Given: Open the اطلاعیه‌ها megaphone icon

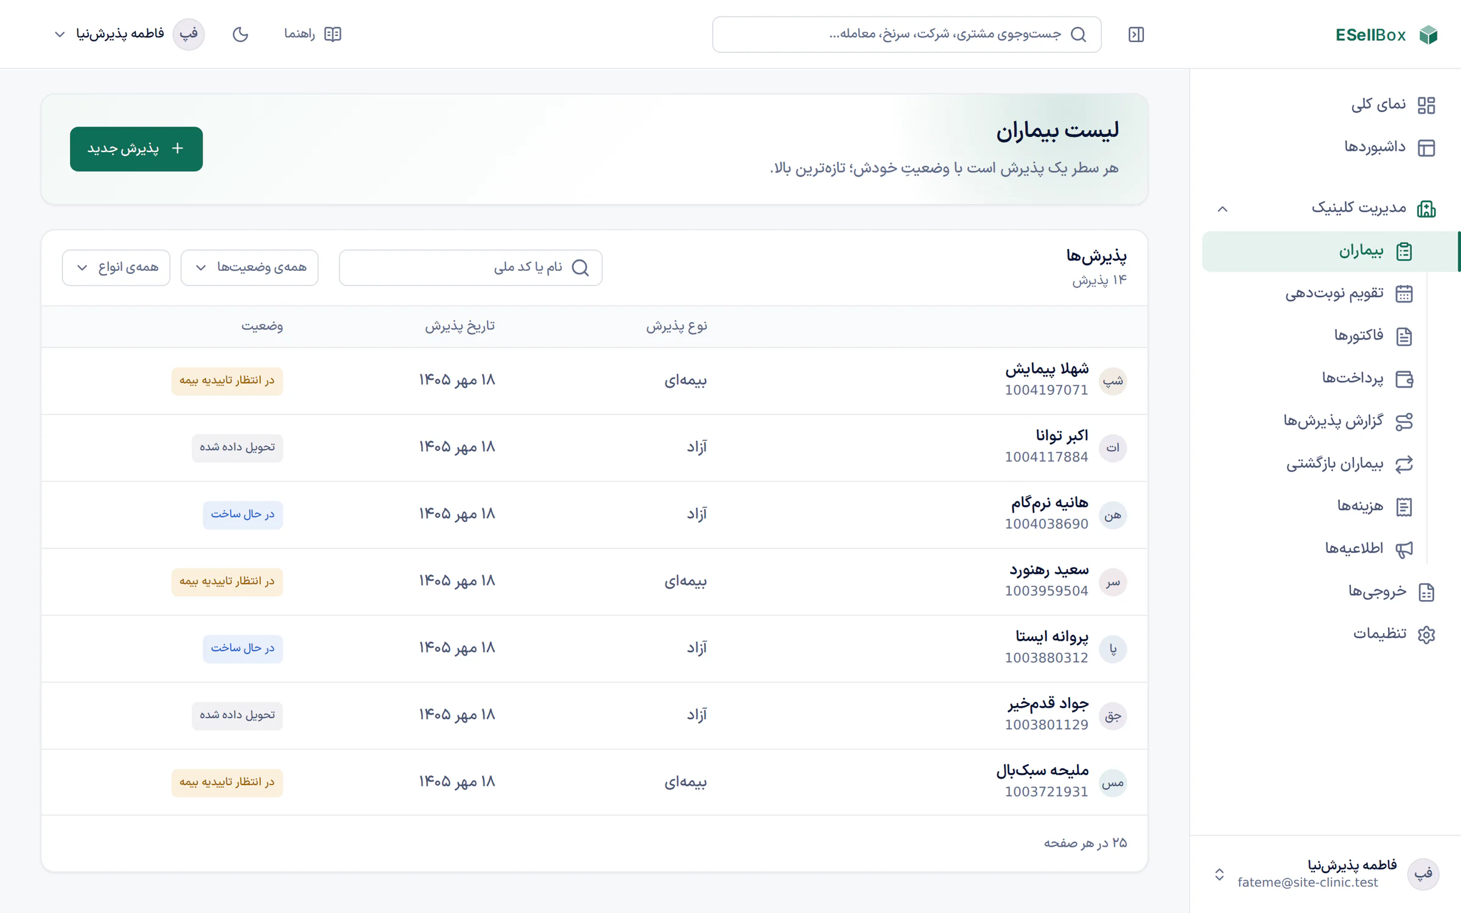Looking at the screenshot, I should pyautogui.click(x=1404, y=550).
